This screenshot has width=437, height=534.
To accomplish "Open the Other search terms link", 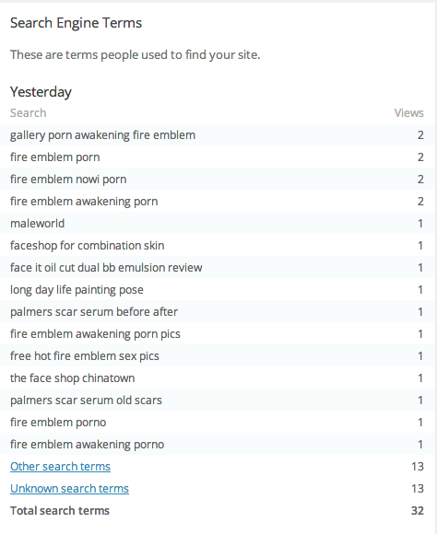I will click(60, 466).
